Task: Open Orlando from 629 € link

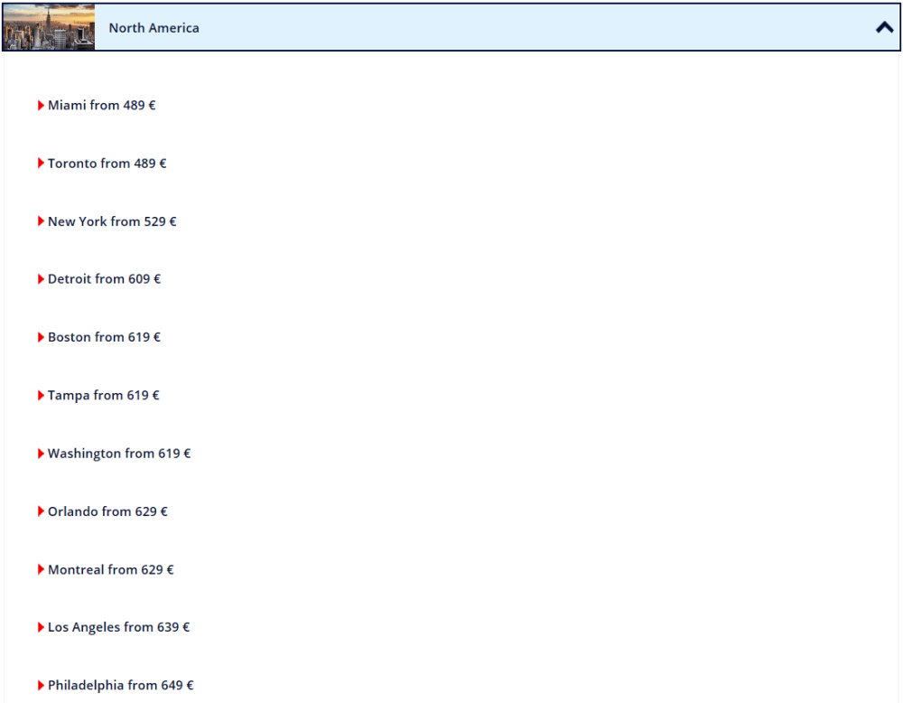Action: 107,511
